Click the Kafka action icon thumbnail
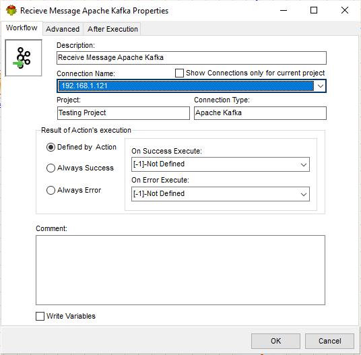 [24, 58]
